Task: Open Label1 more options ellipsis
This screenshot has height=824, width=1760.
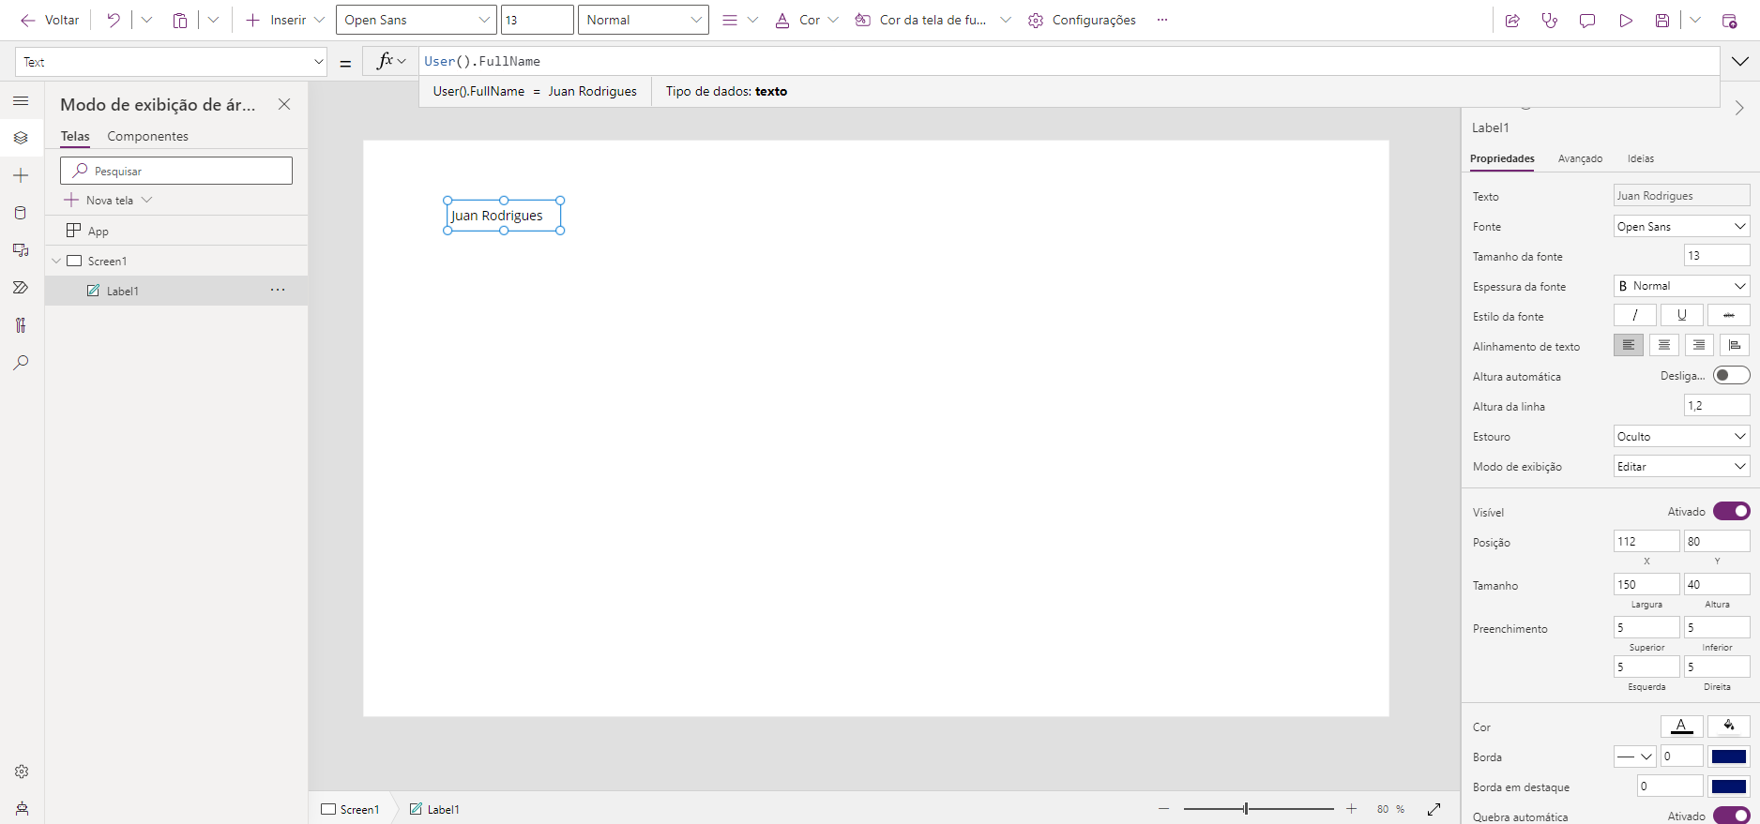Action: click(278, 290)
